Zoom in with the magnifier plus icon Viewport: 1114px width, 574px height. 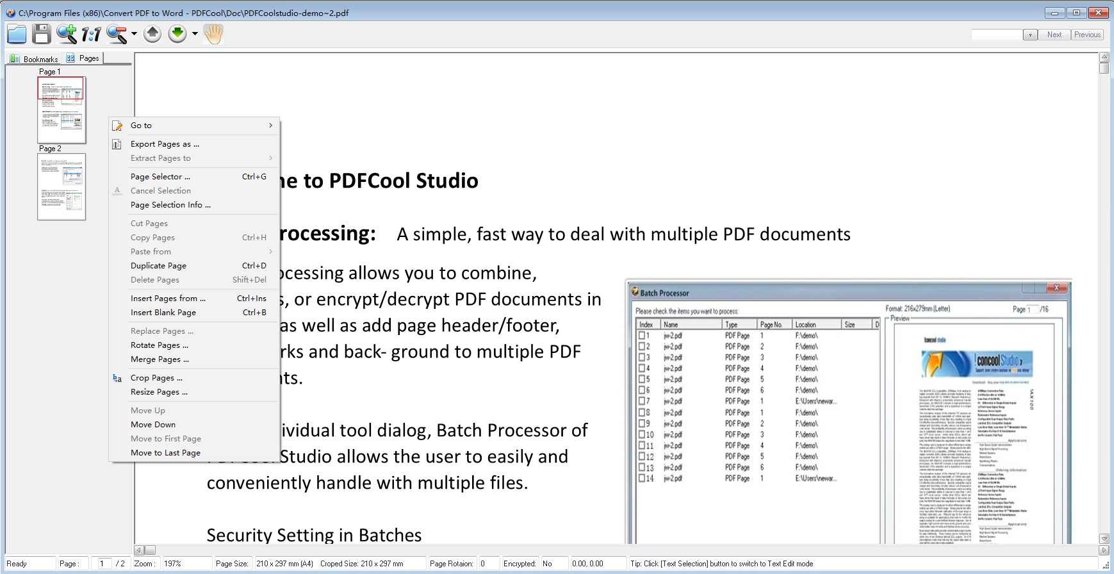(66, 34)
